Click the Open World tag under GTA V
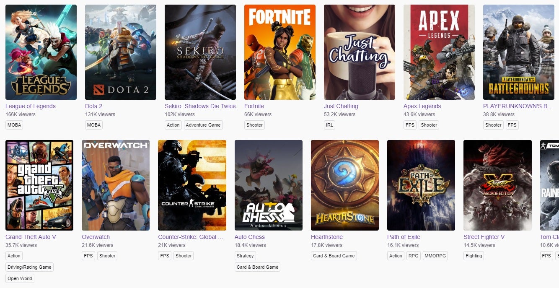The image size is (559, 288). click(20, 278)
